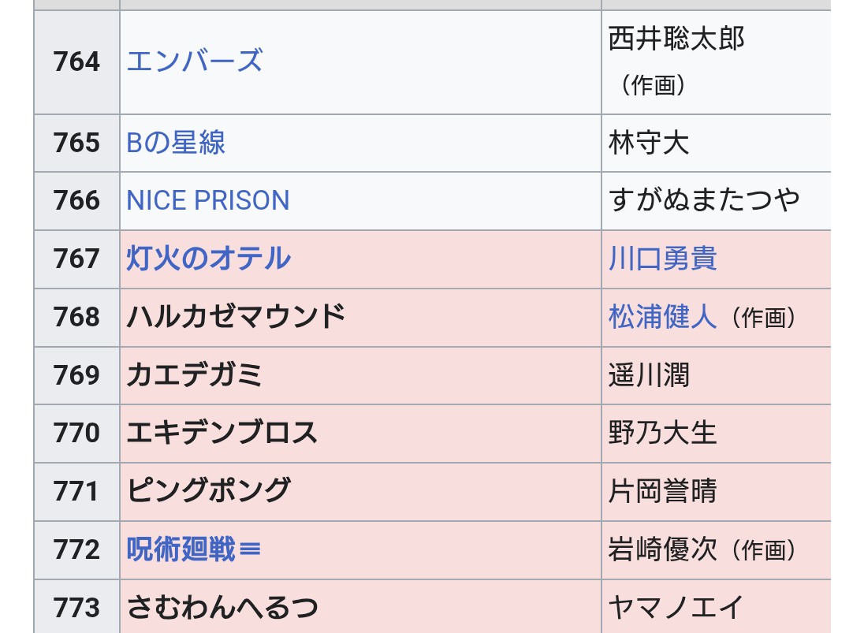Select the author cell 林守大

click(649, 143)
